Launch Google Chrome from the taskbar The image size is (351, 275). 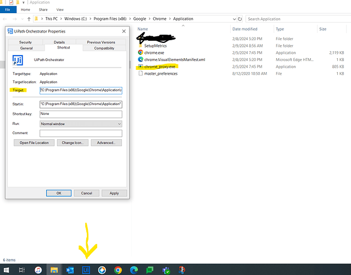point(118,270)
